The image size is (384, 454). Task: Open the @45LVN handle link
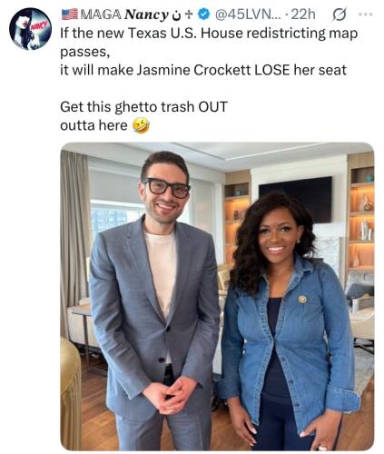243,15
